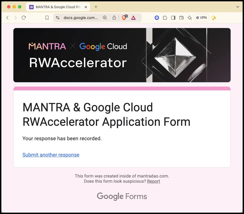Viewport: 244px width, 214px height.
Task: Select the MANTRA & Google Cloud tab
Action: (x=57, y=7)
